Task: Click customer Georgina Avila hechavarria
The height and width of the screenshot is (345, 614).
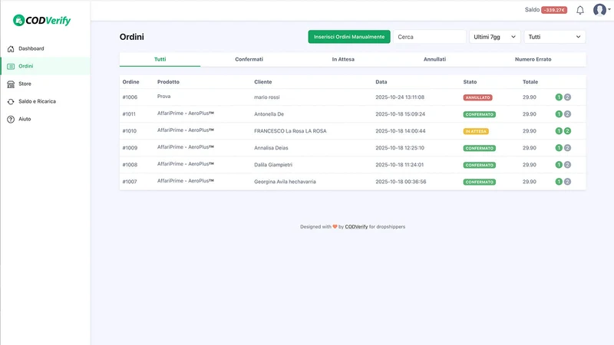Action: coord(285,182)
